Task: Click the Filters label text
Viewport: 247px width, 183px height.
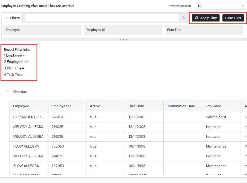Action: pyautogui.click(x=15, y=18)
